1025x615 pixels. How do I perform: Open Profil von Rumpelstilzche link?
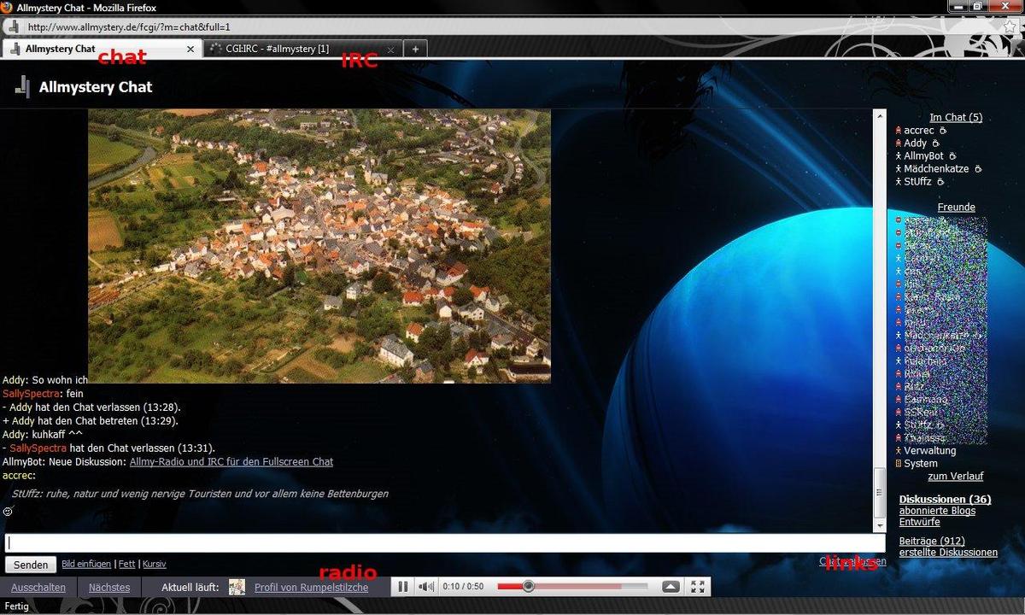click(x=312, y=588)
